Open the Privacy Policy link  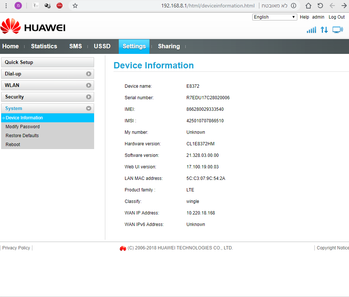[16, 248]
